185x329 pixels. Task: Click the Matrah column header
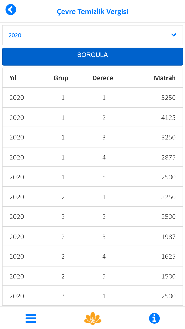coord(165,78)
